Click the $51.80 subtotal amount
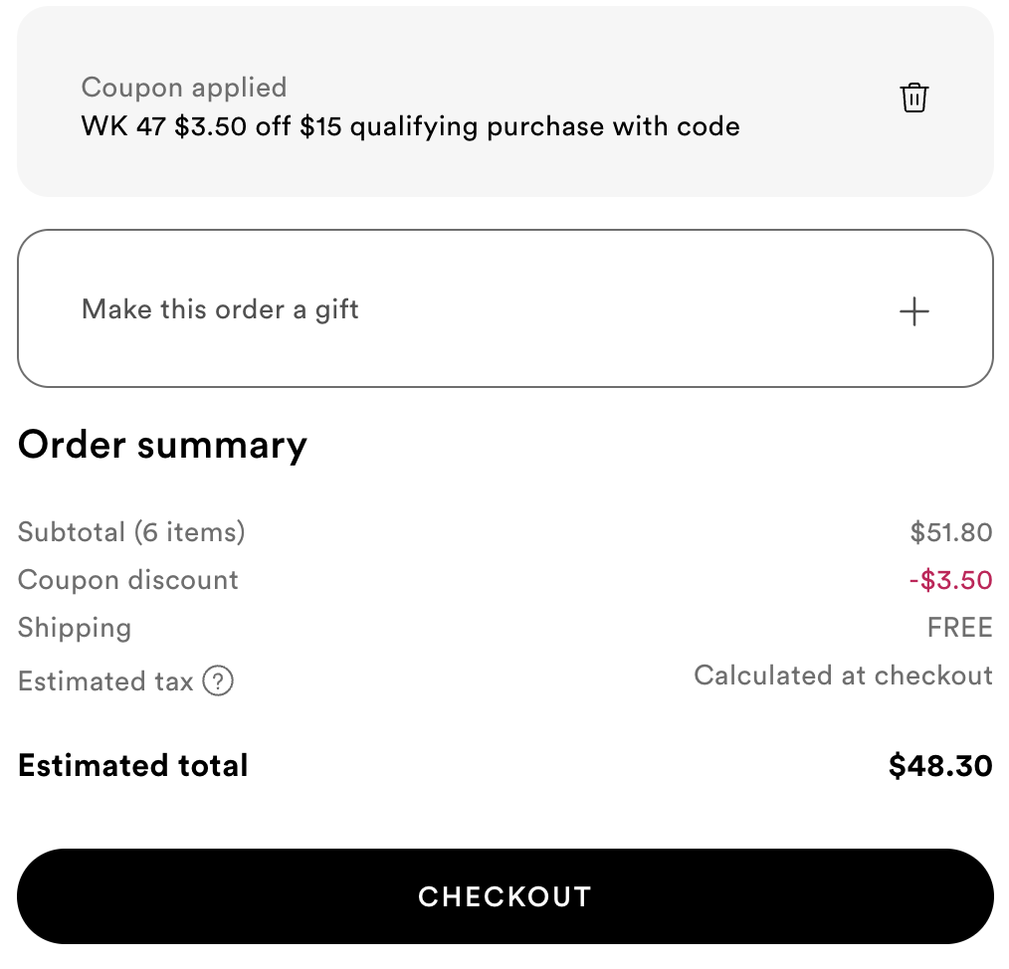The width and height of the screenshot is (1009, 969). tap(951, 532)
